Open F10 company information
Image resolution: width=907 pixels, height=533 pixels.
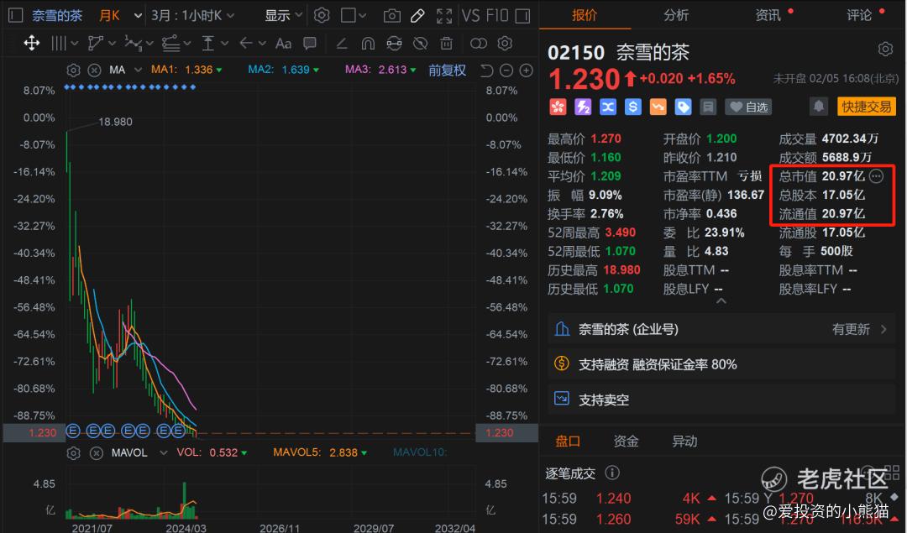coord(497,15)
